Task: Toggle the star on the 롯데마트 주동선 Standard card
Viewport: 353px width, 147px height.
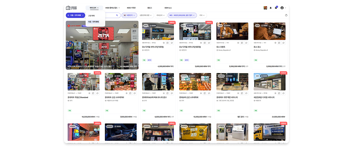Action: [89, 93]
